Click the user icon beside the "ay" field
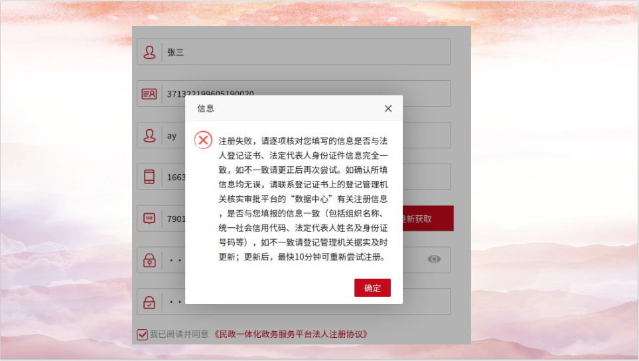The height and width of the screenshot is (361, 639). click(150, 135)
